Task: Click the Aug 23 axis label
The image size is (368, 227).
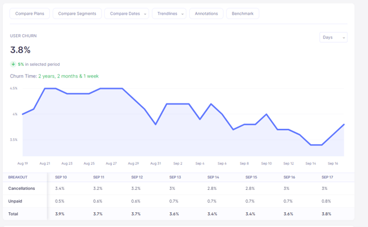Action: (x=67, y=163)
